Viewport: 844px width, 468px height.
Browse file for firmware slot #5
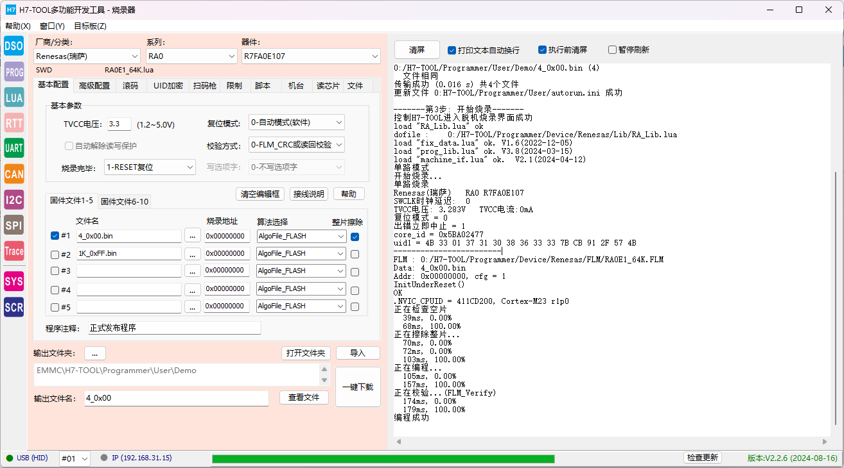point(193,306)
